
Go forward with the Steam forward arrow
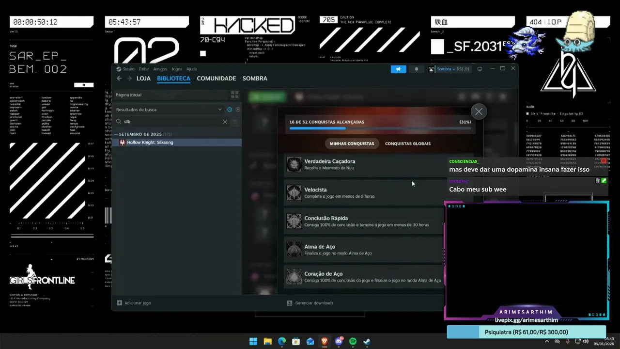pos(129,79)
